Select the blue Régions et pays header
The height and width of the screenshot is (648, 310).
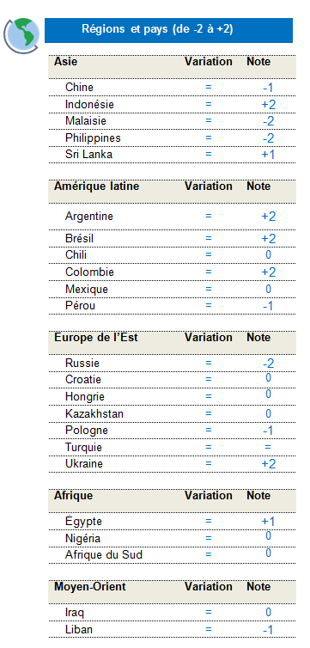[168, 30]
